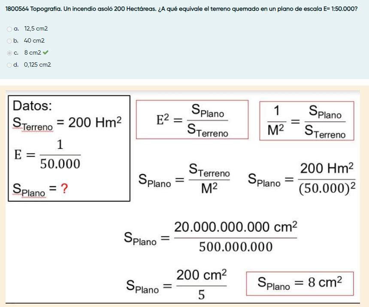Select radio button for option c

(x=9, y=53)
